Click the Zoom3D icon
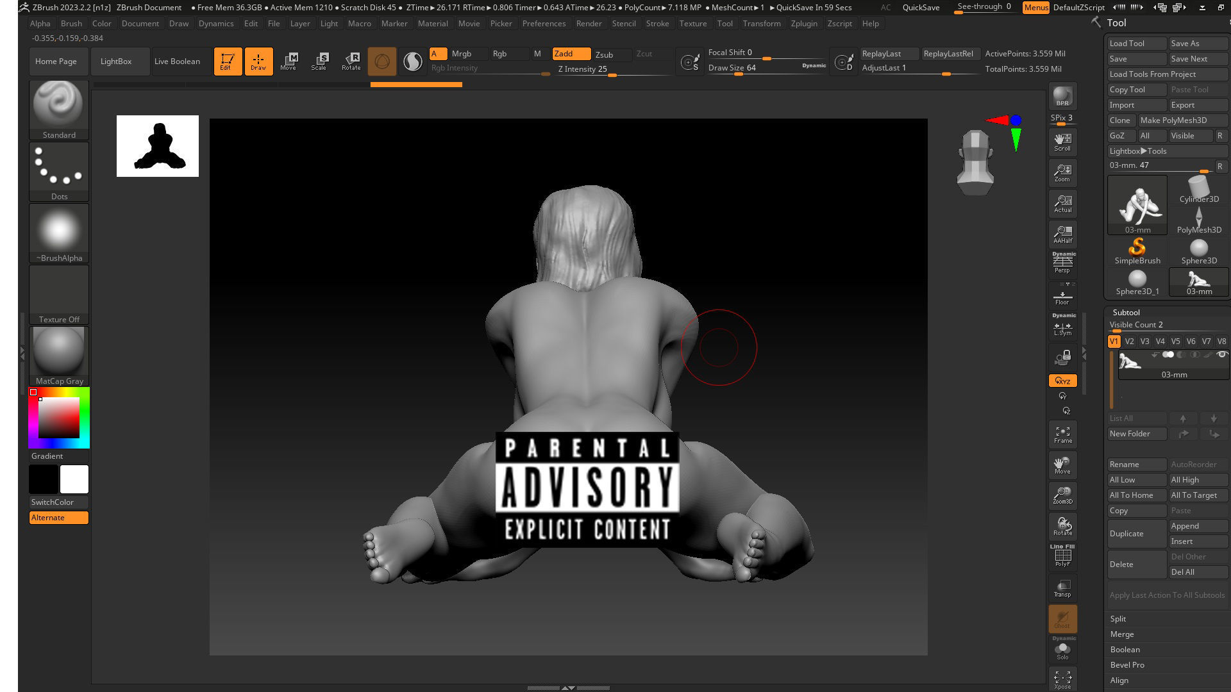This screenshot has height=692, width=1231. pyautogui.click(x=1062, y=495)
